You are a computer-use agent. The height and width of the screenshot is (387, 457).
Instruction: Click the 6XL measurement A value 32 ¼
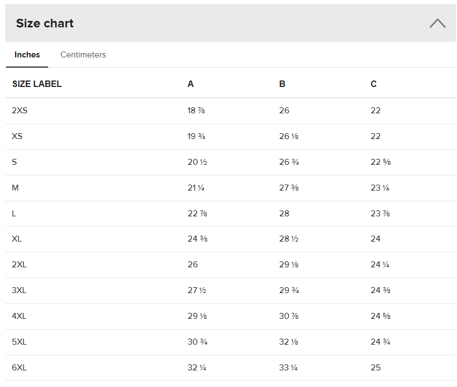[196, 368]
